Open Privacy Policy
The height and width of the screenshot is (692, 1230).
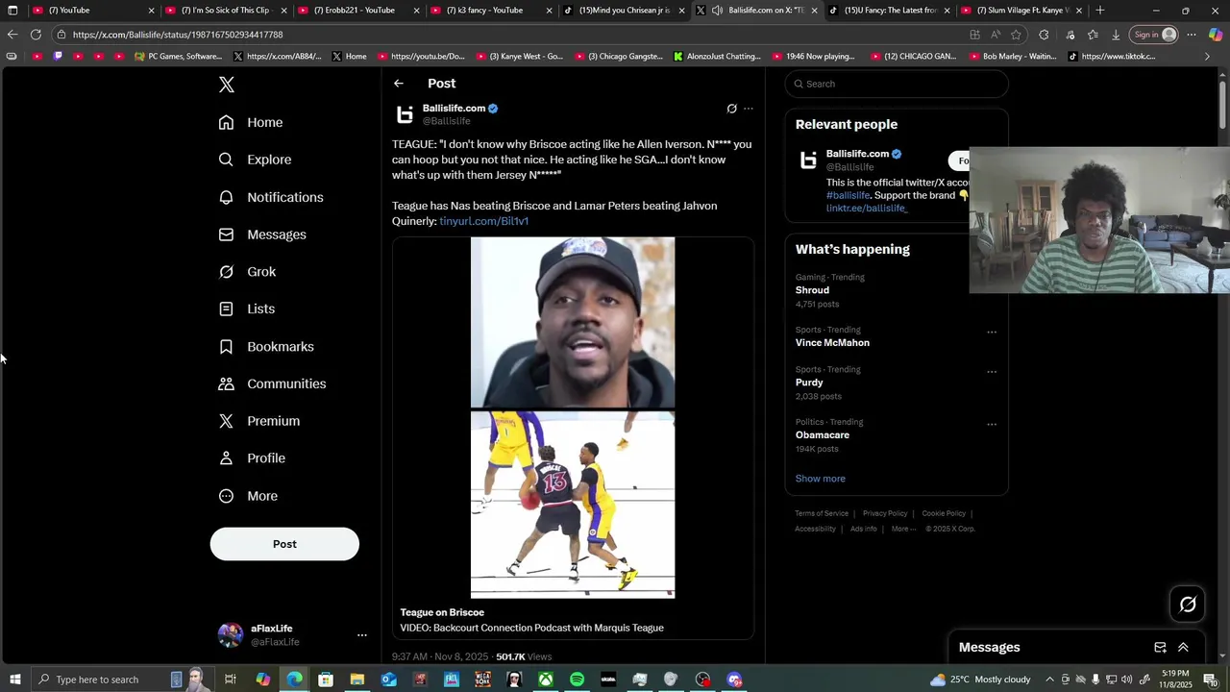(885, 513)
